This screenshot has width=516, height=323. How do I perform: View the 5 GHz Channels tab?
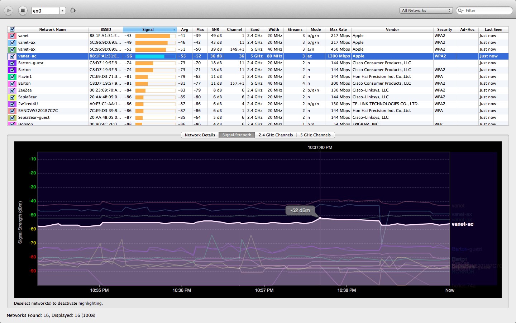point(316,135)
